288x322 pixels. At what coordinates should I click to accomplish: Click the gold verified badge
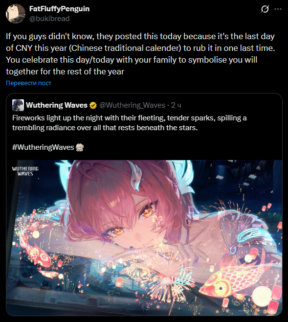pos(93,105)
